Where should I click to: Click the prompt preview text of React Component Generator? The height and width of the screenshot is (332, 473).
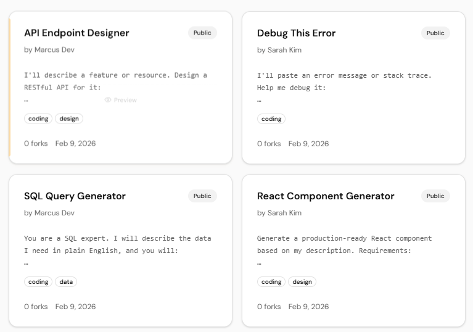[344, 244]
